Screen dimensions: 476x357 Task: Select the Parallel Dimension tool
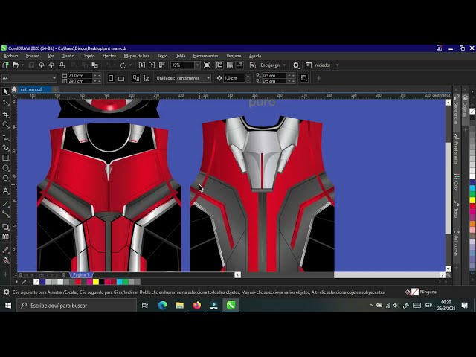[5, 204]
